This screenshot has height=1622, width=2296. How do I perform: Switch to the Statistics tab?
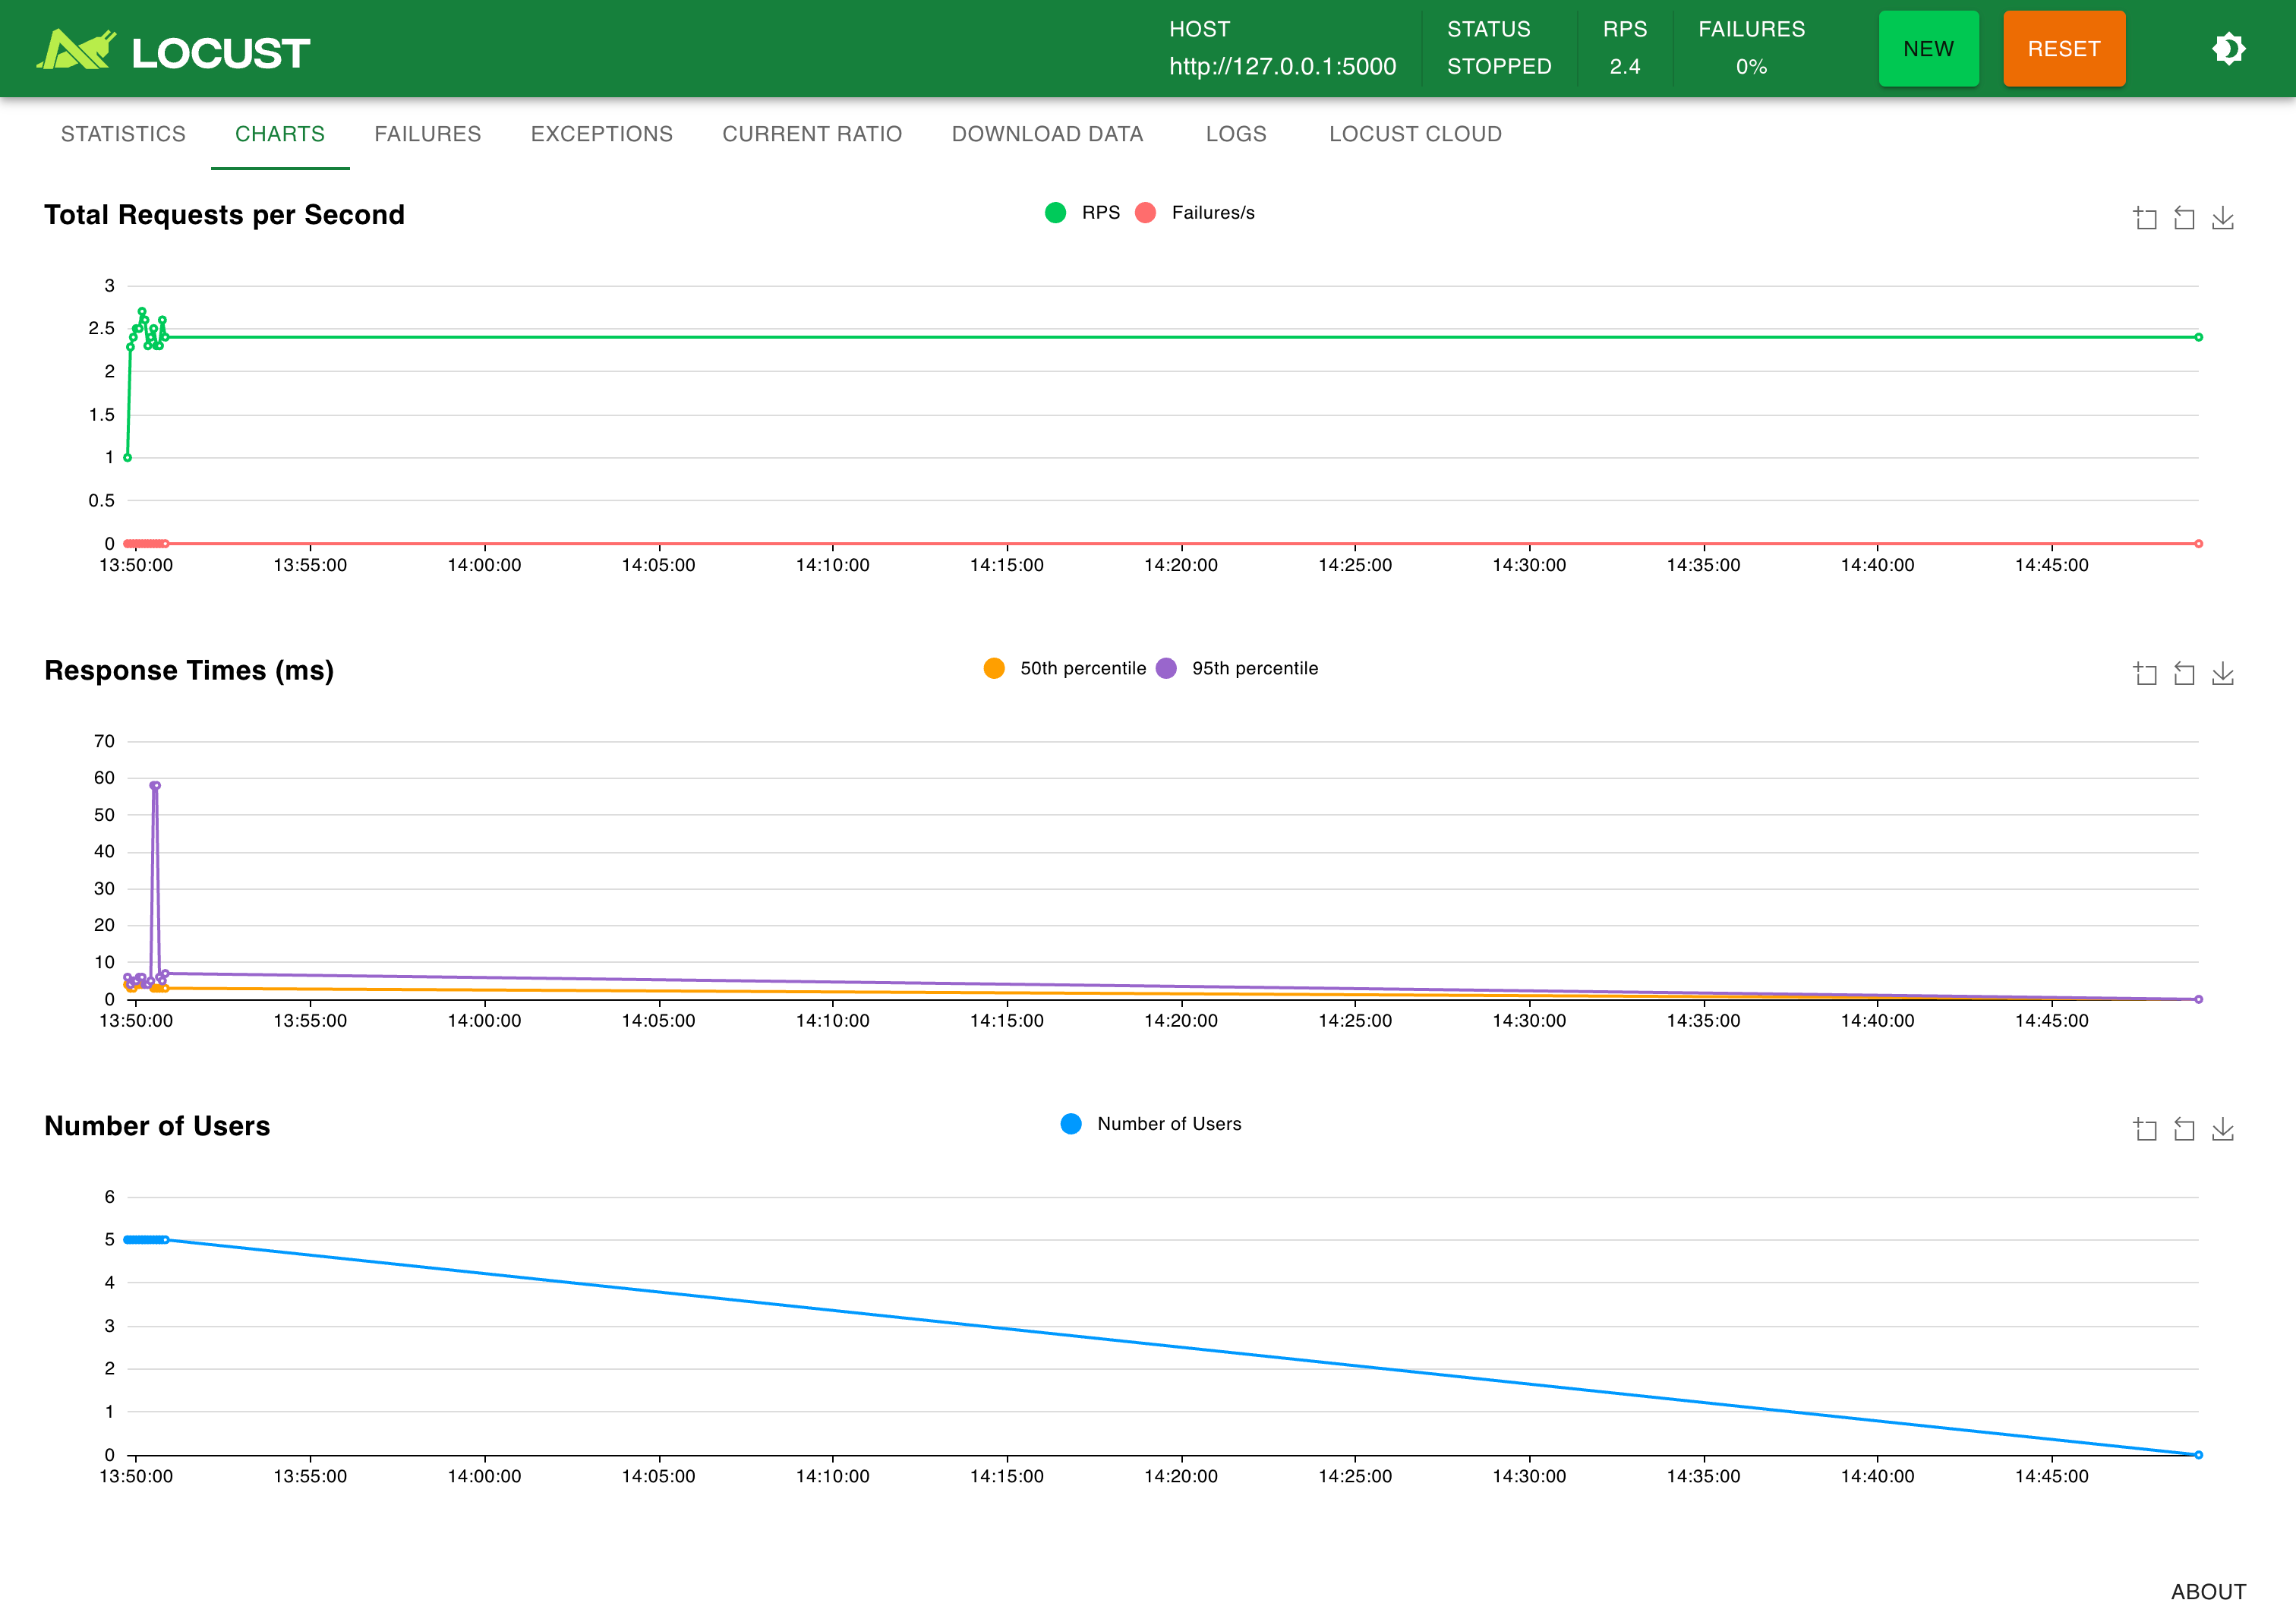point(123,133)
